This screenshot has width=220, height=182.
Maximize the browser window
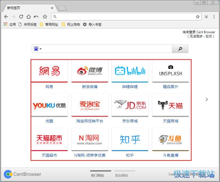click(x=204, y=2)
